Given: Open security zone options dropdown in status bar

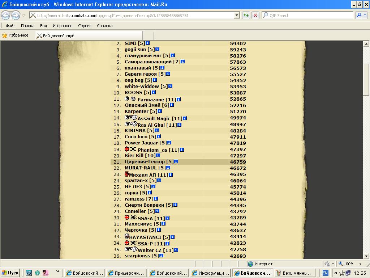Looking at the screenshot, I should 333,264.
